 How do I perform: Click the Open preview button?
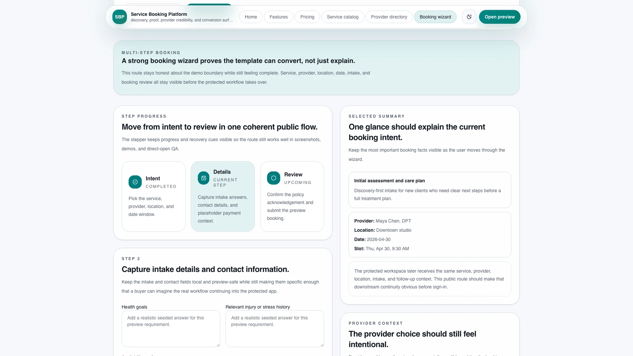pos(500,17)
